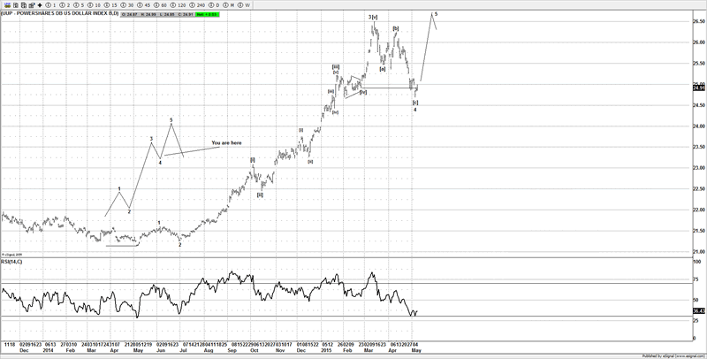Click the 26.50 price axis label
The height and width of the screenshot is (359, 707).
(699, 21)
